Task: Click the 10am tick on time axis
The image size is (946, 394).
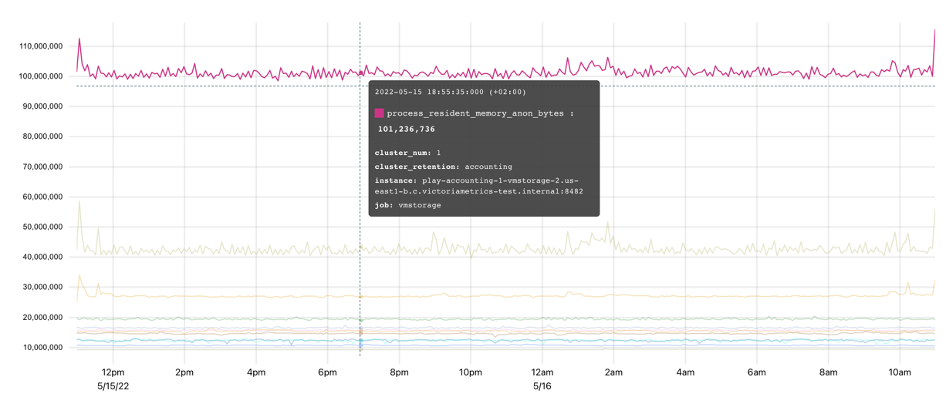Action: 900,372
